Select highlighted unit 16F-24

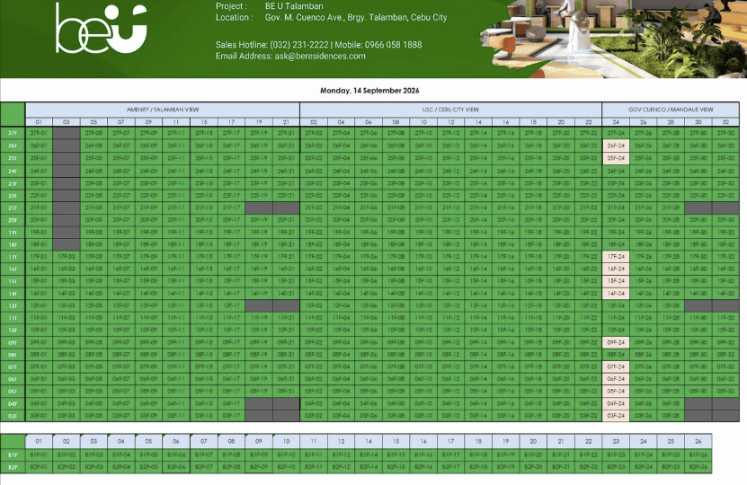(616, 269)
